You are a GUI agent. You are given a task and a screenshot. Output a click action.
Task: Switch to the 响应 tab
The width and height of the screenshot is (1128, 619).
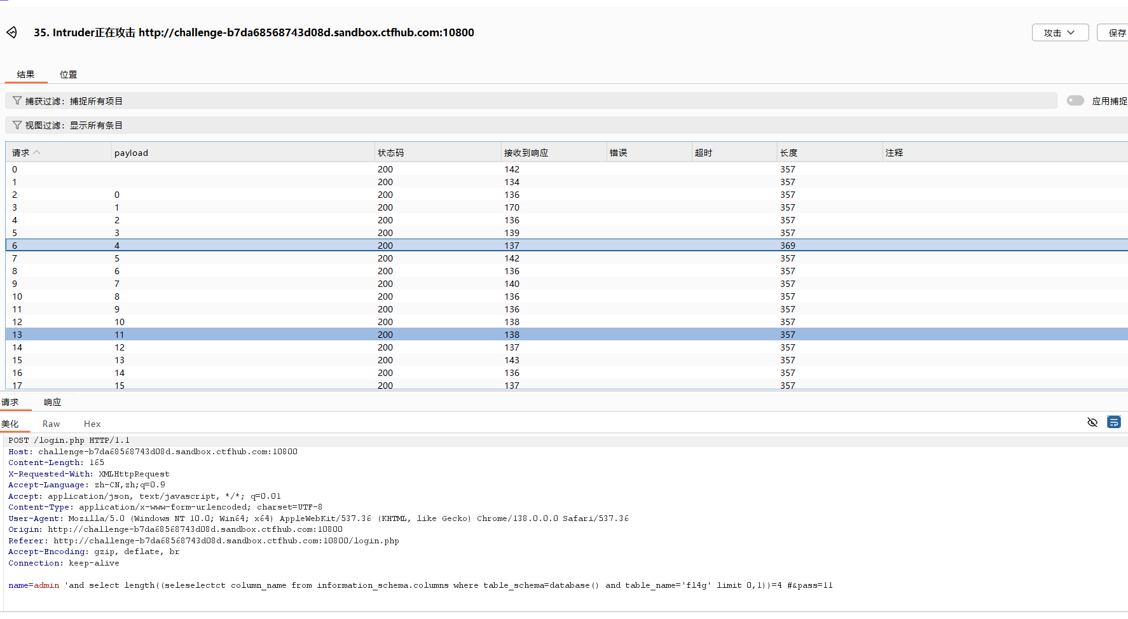click(52, 401)
